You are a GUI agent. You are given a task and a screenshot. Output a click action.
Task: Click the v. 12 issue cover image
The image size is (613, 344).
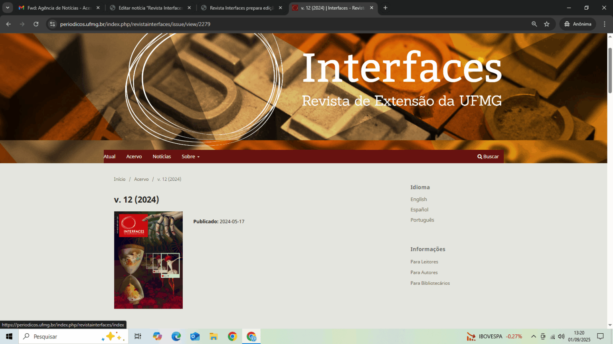[148, 260]
